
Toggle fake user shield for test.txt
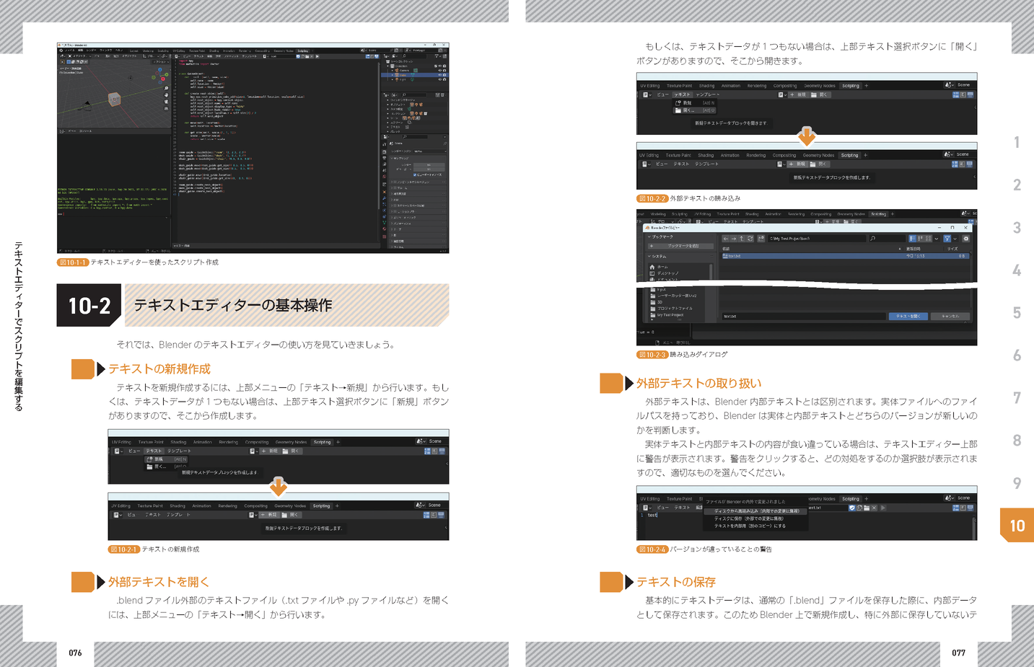click(x=851, y=508)
